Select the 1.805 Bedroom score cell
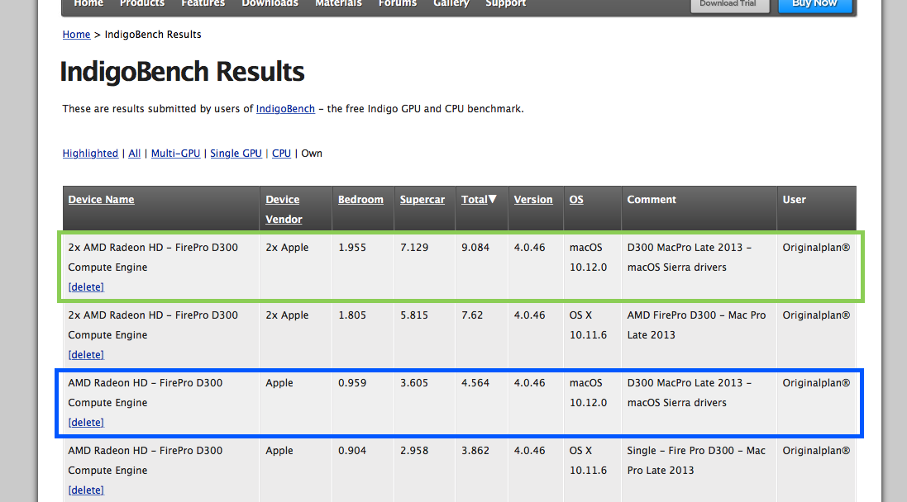 pyautogui.click(x=352, y=315)
